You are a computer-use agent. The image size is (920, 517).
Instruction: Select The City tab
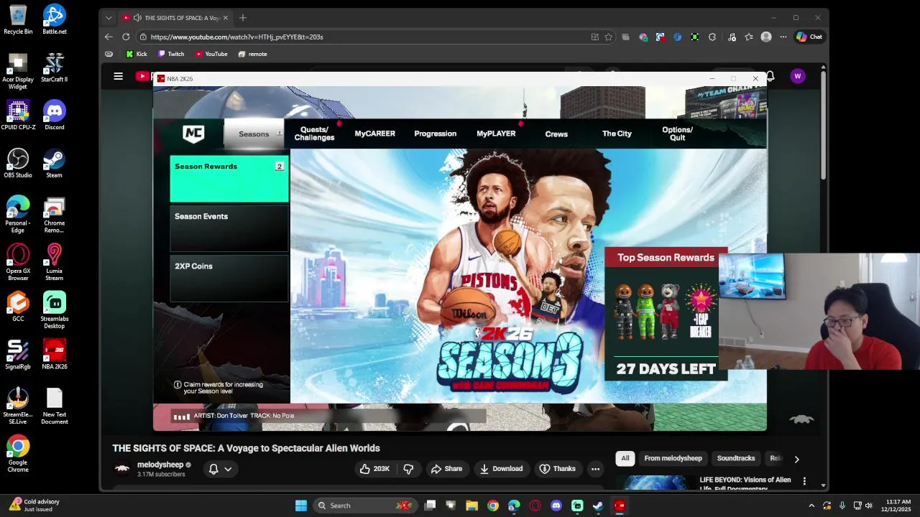(x=617, y=134)
